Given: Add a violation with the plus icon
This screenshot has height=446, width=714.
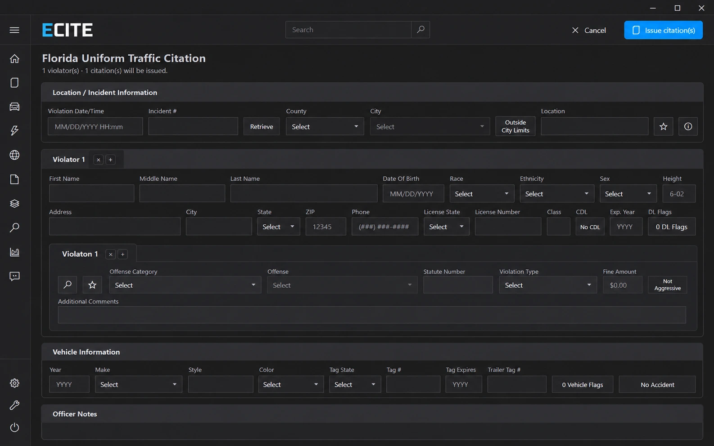Looking at the screenshot, I should click(x=122, y=254).
